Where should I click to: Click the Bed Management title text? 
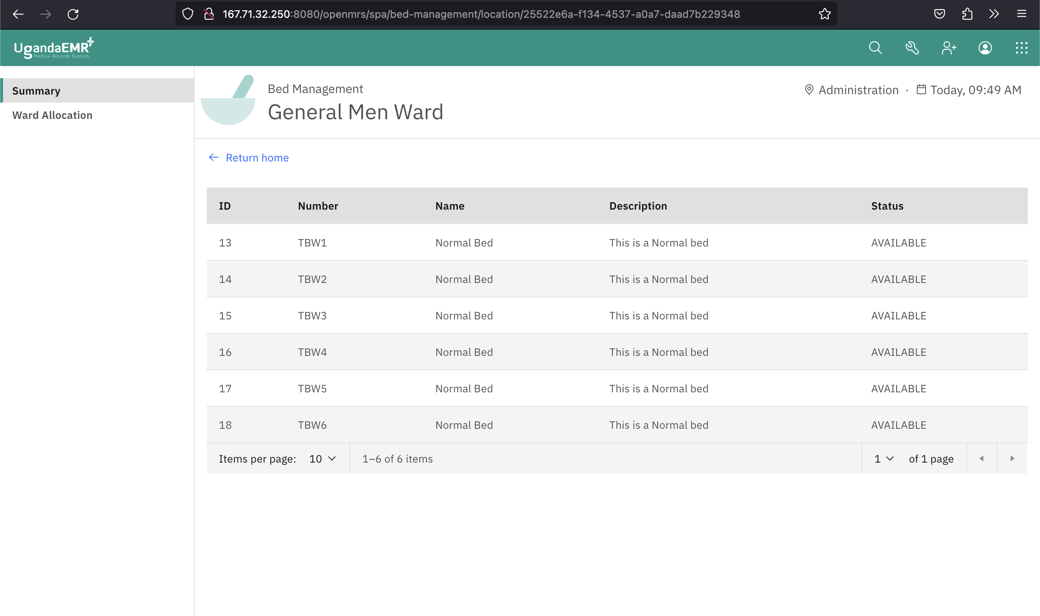[315, 89]
